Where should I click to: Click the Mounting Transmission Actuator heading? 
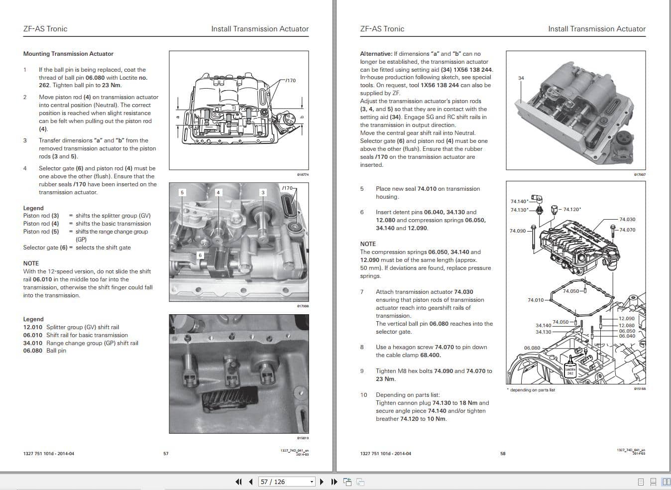68,53
